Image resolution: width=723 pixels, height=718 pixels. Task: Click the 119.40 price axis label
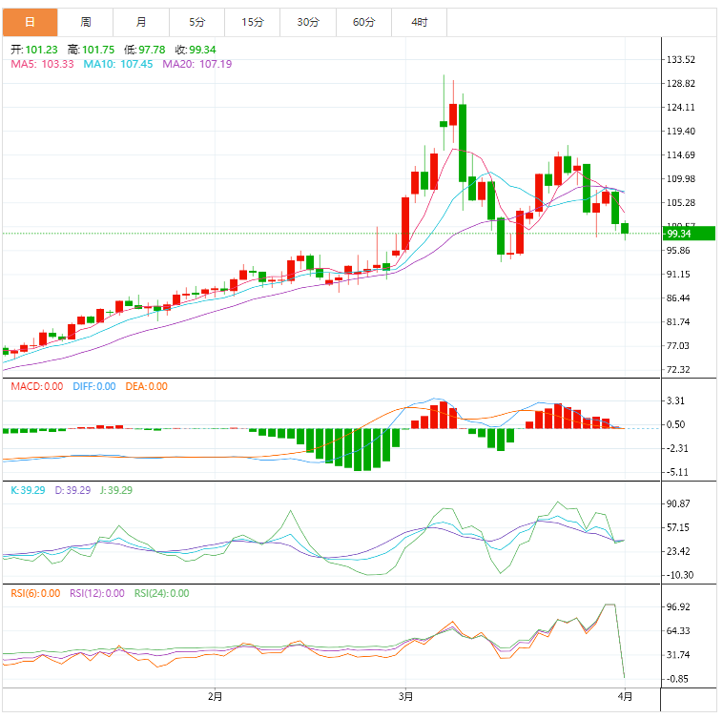(681, 132)
